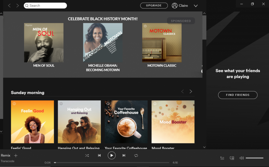Go back with the left navigation arrow

click(x=9, y=6)
